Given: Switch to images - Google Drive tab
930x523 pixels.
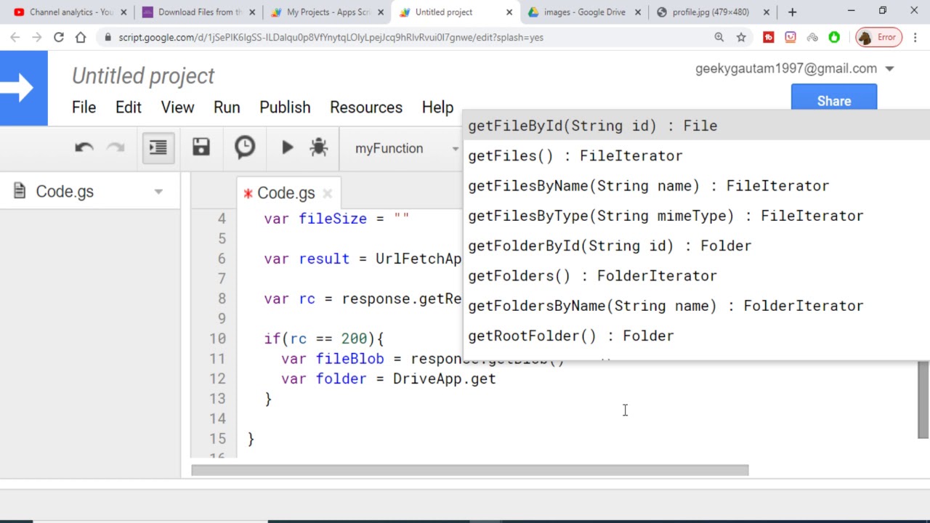Looking at the screenshot, I should pyautogui.click(x=584, y=12).
